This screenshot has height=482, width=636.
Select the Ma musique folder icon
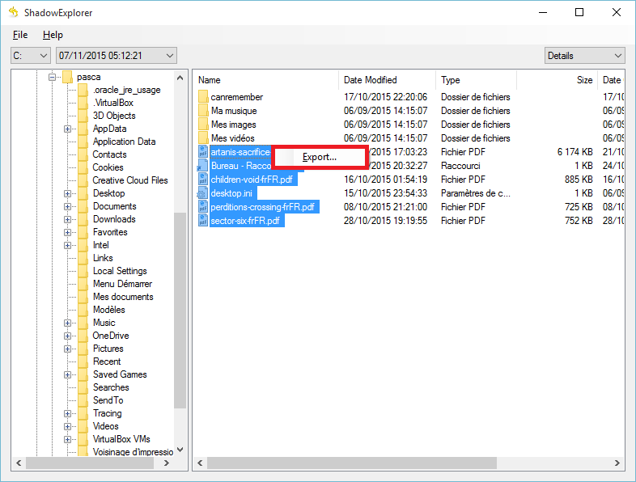click(x=203, y=111)
